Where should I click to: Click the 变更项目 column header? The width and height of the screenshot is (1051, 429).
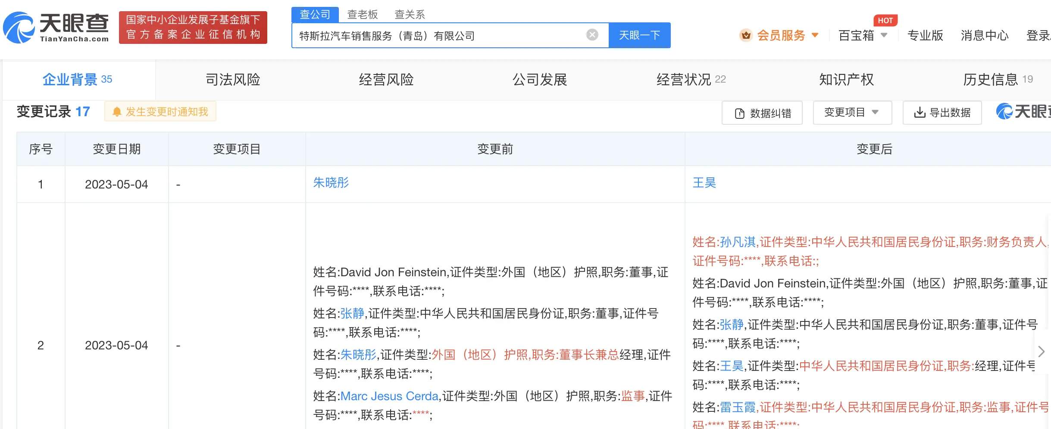click(x=237, y=149)
